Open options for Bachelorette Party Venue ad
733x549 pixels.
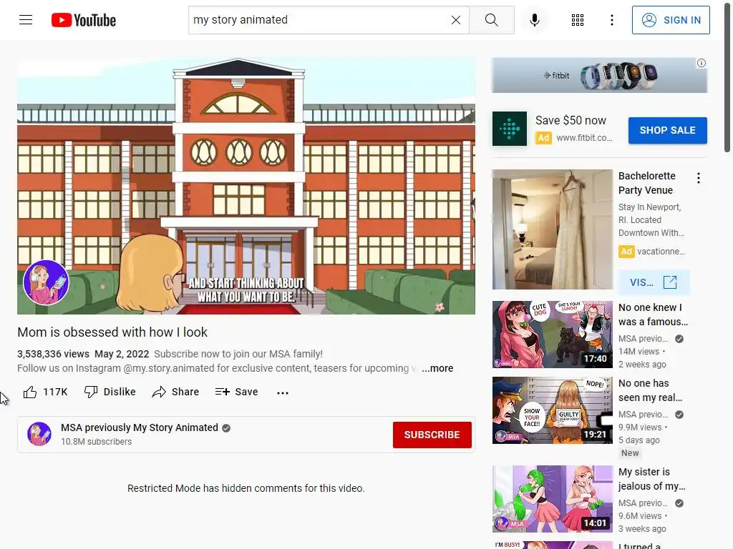click(699, 178)
